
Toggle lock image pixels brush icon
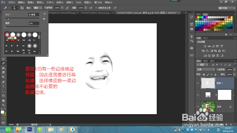point(208,75)
